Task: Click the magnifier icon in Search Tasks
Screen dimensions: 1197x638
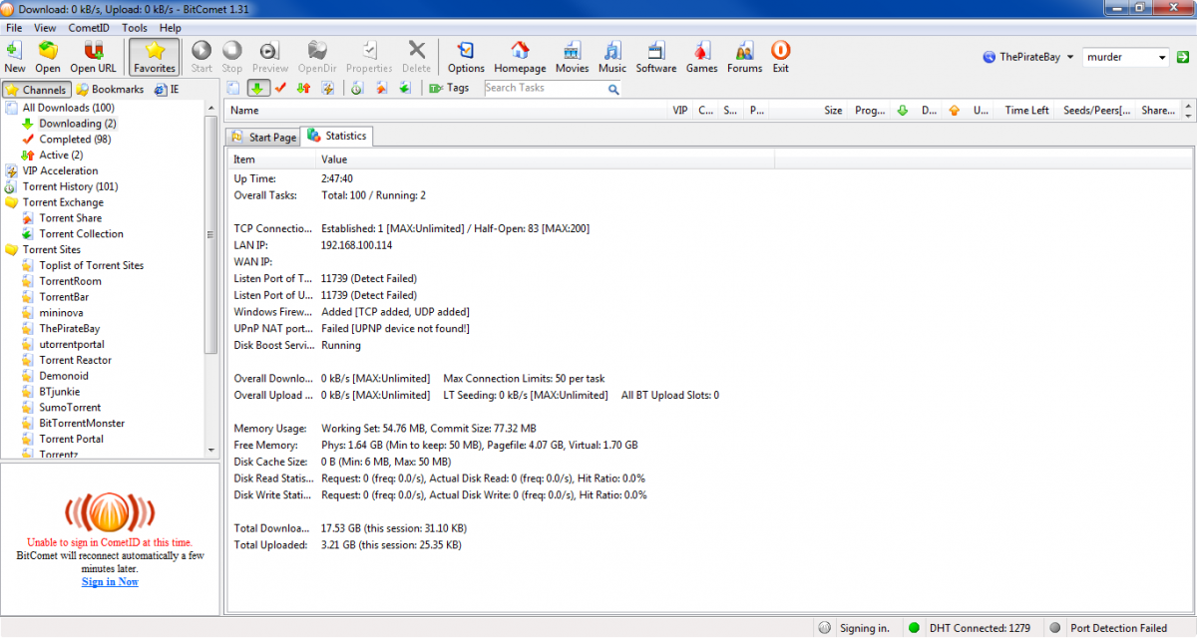Action: (613, 89)
